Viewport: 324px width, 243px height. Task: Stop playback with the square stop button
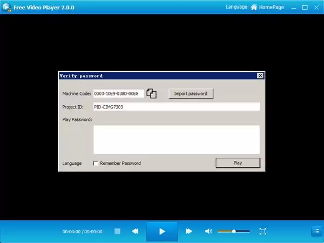(117, 231)
